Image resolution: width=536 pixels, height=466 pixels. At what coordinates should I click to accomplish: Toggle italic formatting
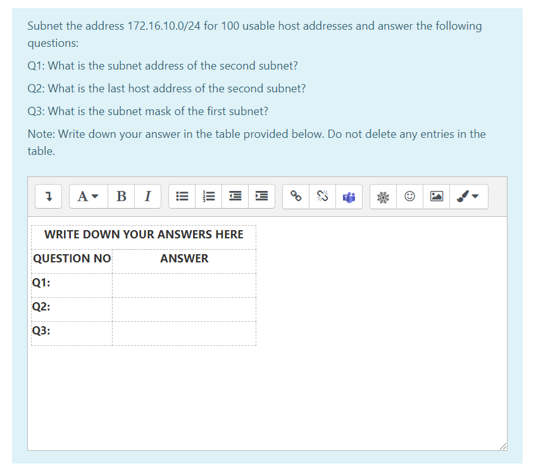tap(147, 197)
